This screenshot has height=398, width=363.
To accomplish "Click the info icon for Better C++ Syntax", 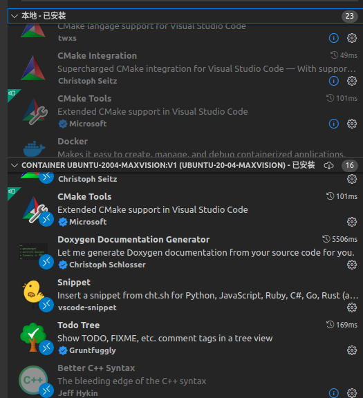I will coord(333,393).
